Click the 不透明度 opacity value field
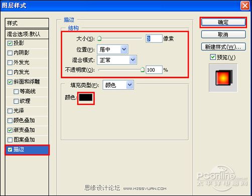Screen dimensions: 252x196 [x=154, y=70]
